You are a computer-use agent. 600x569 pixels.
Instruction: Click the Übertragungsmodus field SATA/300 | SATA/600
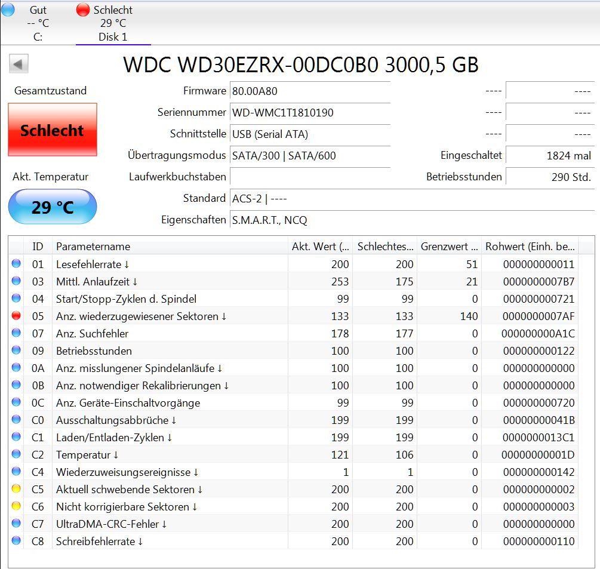[x=310, y=156]
